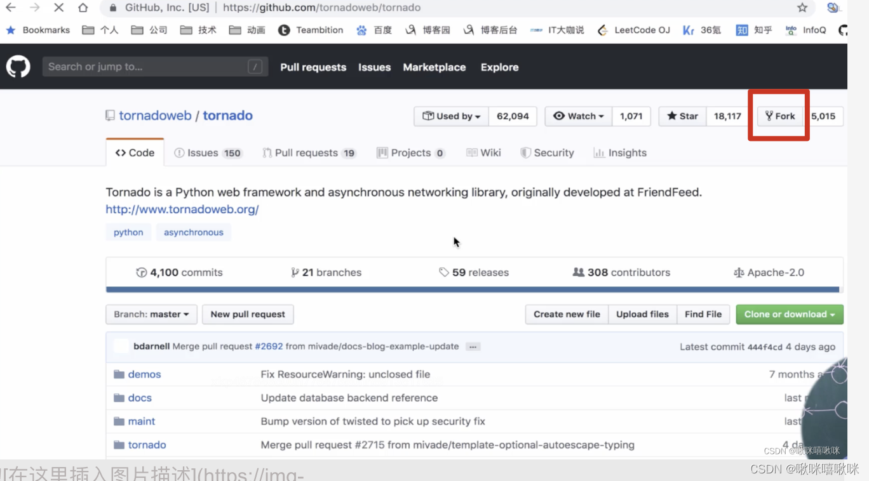The height and width of the screenshot is (481, 869).
Task: Click the browser forward arrow
Action: 34,8
